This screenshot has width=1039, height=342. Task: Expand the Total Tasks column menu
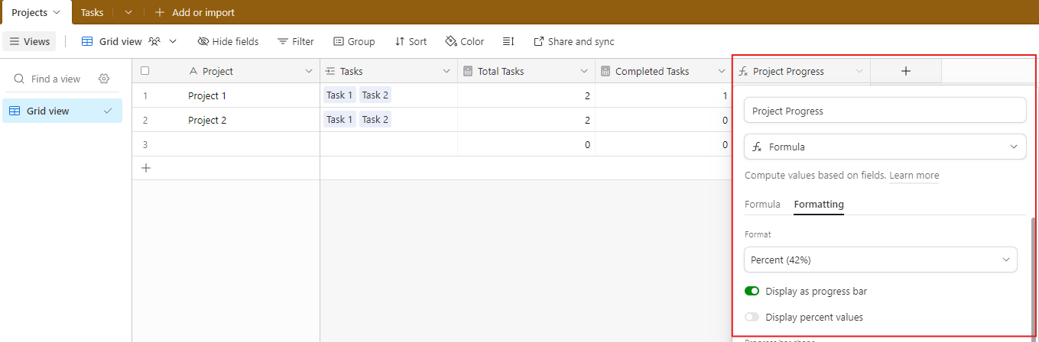(583, 71)
